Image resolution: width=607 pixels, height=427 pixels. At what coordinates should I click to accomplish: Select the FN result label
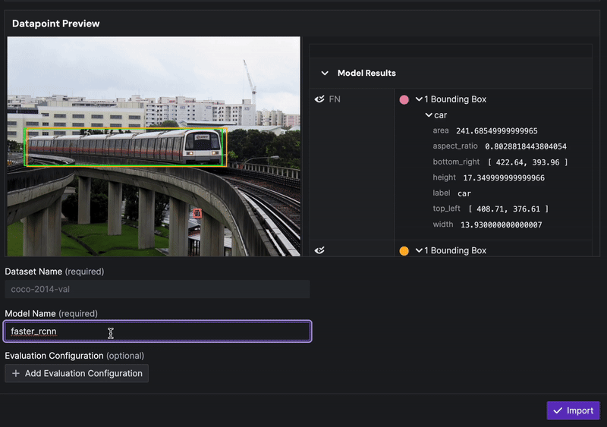pos(335,99)
